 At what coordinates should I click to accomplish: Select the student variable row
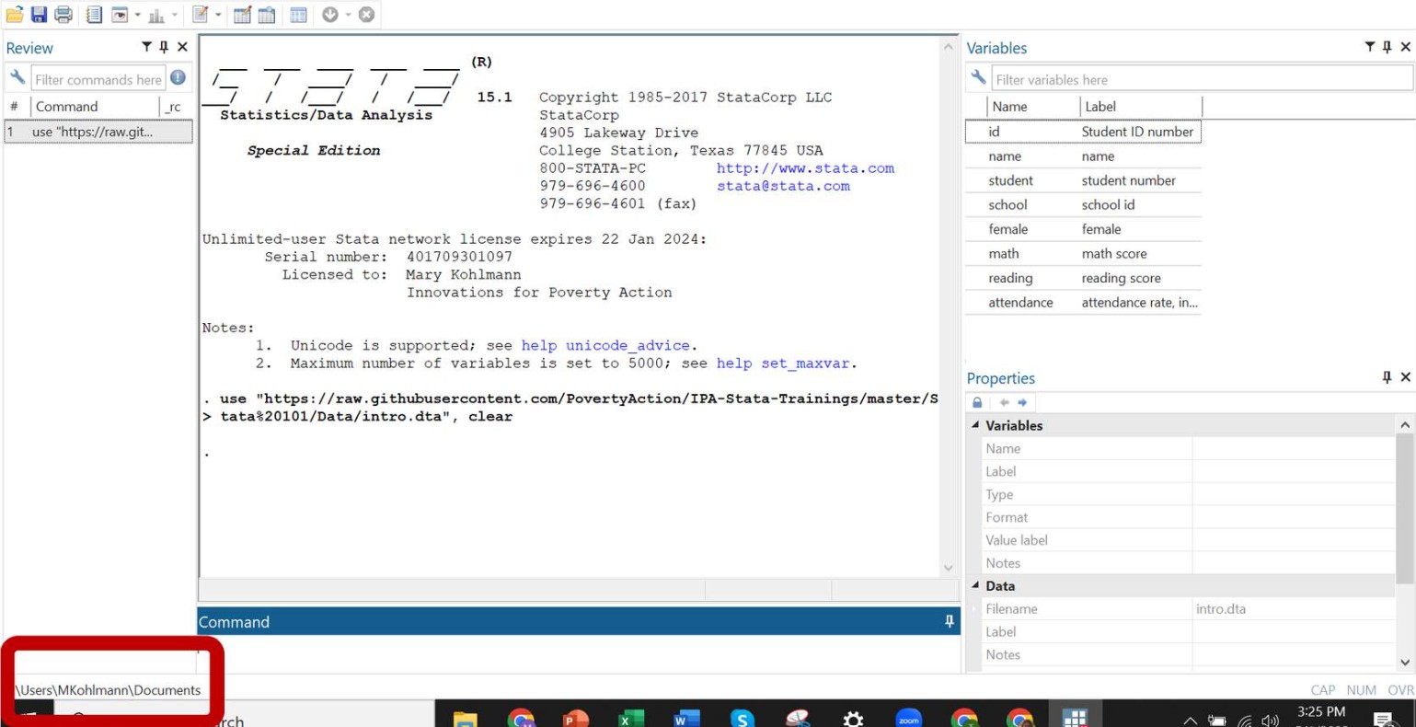1083,180
